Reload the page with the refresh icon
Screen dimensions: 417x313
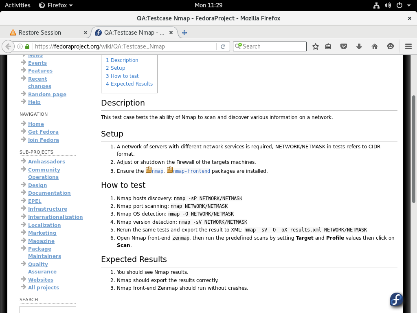tap(223, 46)
